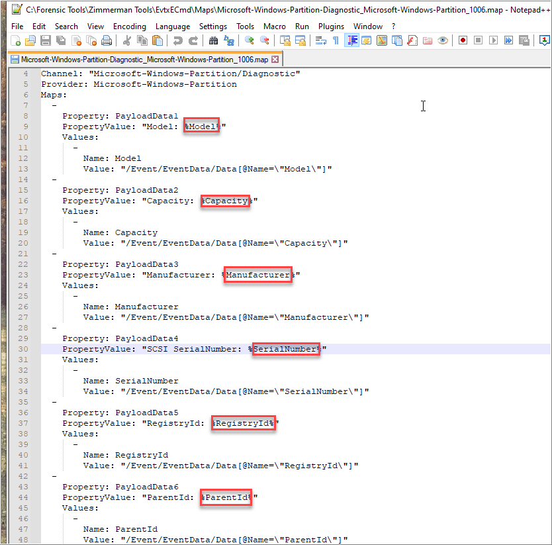The height and width of the screenshot is (545, 552).
Task: Cut selection using the scissors icon
Action: 127,41
